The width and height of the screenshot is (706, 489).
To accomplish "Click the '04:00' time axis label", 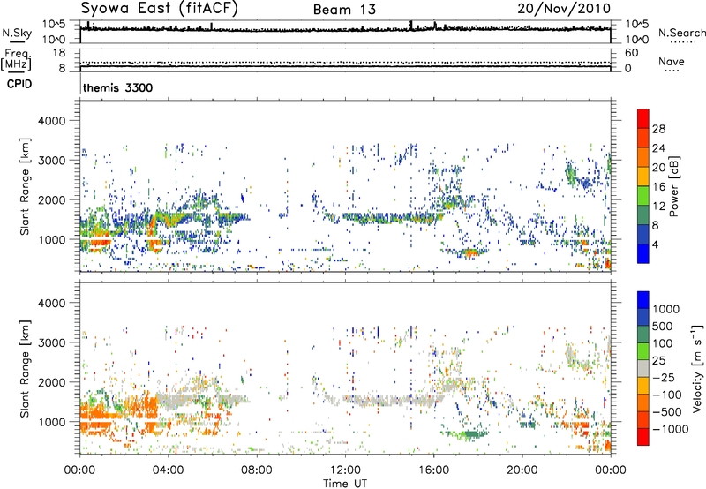I will click(168, 470).
